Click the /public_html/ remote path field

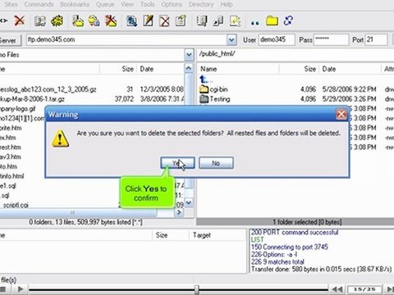click(295, 54)
